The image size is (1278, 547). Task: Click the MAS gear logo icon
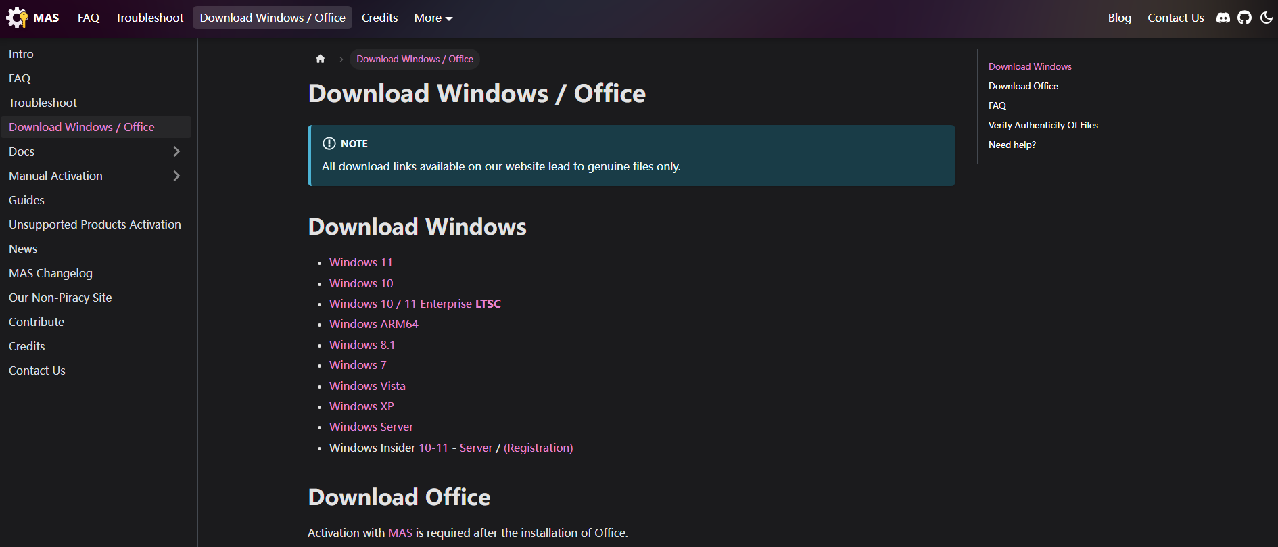[x=17, y=18]
